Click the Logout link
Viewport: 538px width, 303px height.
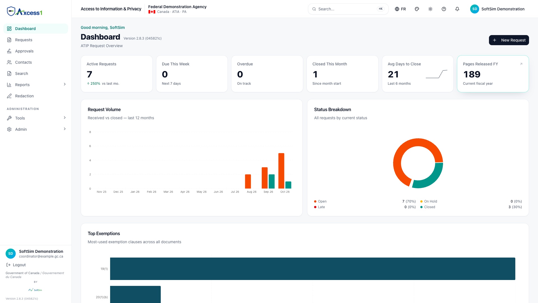[x=16, y=265]
